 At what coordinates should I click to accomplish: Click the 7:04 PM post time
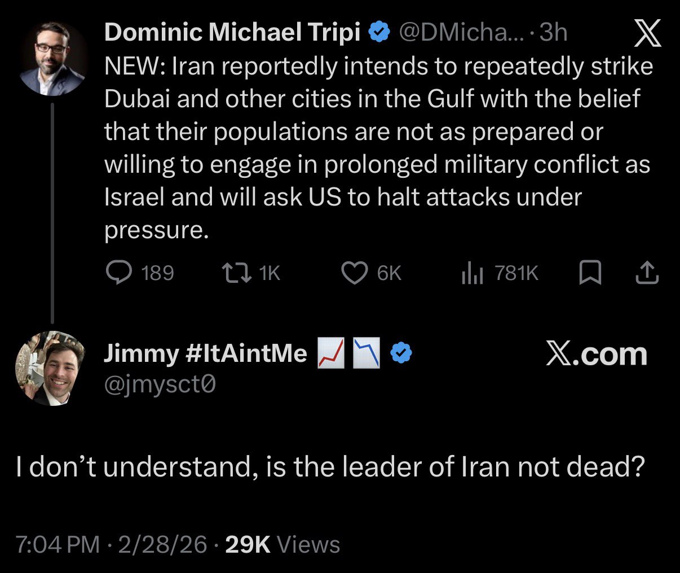point(58,545)
